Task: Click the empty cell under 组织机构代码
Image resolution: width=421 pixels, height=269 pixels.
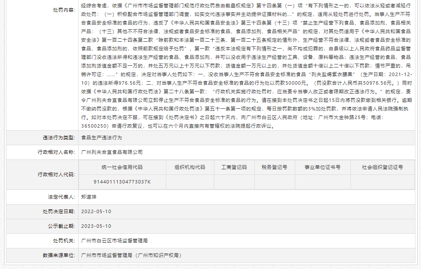Action: [x=189, y=182]
